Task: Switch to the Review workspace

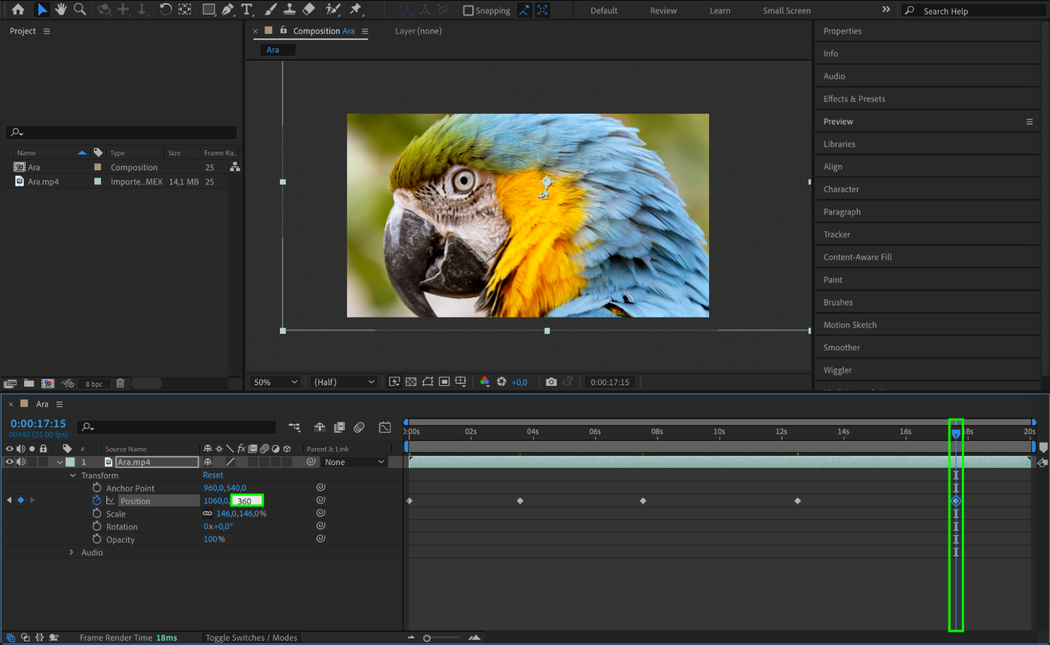Action: coord(663,10)
